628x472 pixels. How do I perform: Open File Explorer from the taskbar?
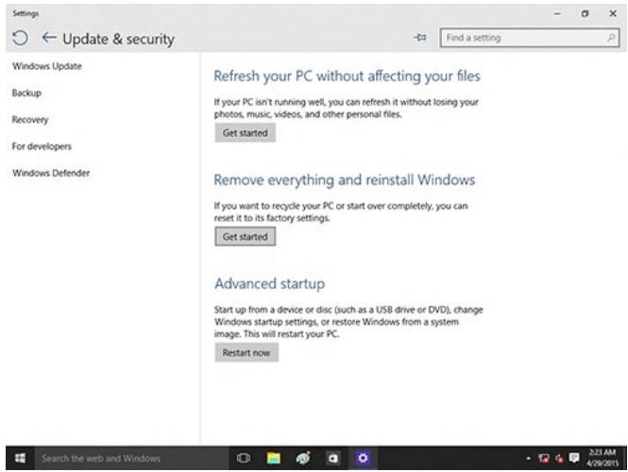274,458
